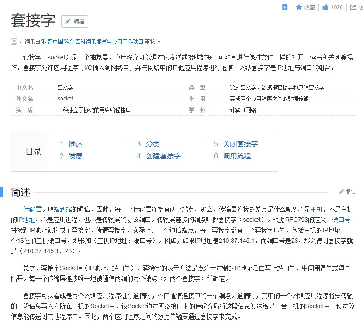Click the 编辑 button beside title 套接字
363x327 pixels.
(x=75, y=21)
